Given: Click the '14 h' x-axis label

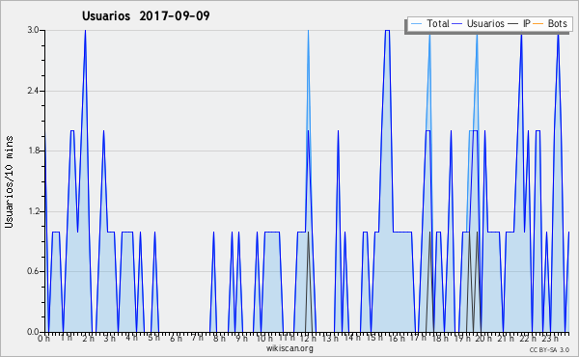Looking at the screenshot, I should click(352, 337).
